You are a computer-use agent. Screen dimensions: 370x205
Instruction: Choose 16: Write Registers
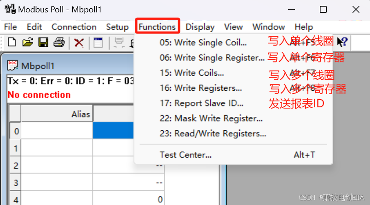[234, 88]
